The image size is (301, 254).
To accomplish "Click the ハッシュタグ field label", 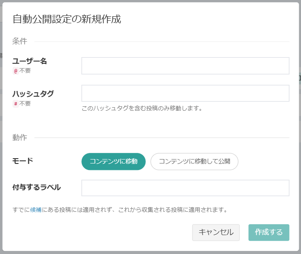I will [x=33, y=94].
